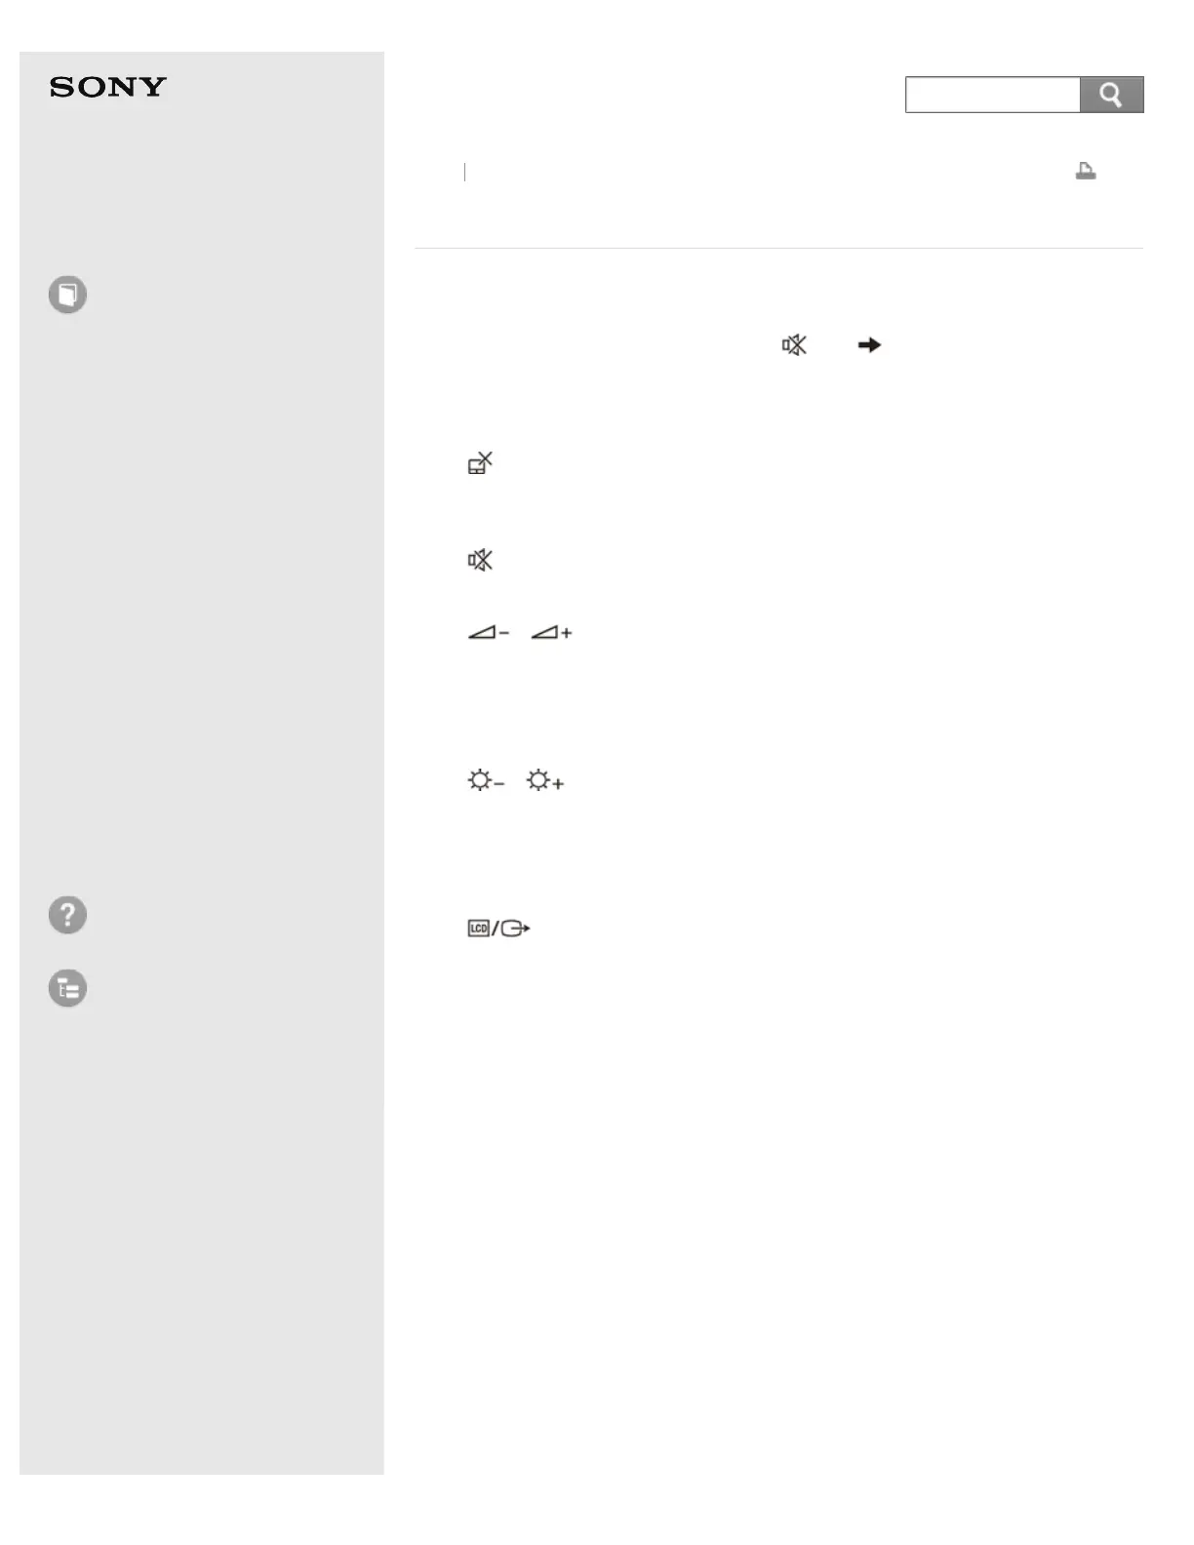The image size is (1194, 1545).
Task: Click the brightness increase sun icon
Action: point(545,781)
